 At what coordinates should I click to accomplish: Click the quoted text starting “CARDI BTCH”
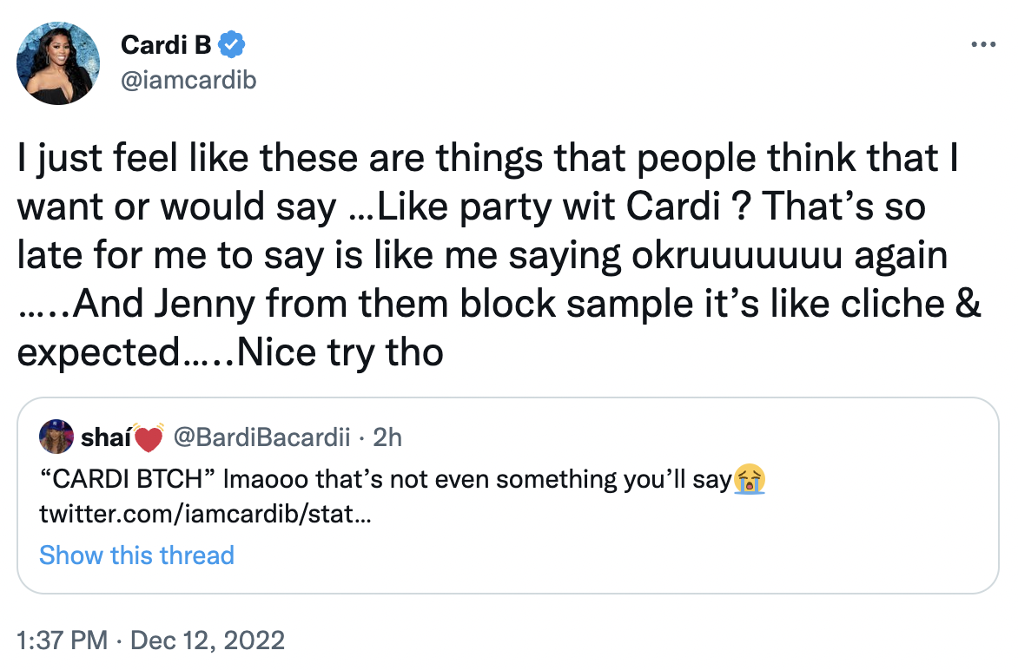pyautogui.click(x=382, y=478)
